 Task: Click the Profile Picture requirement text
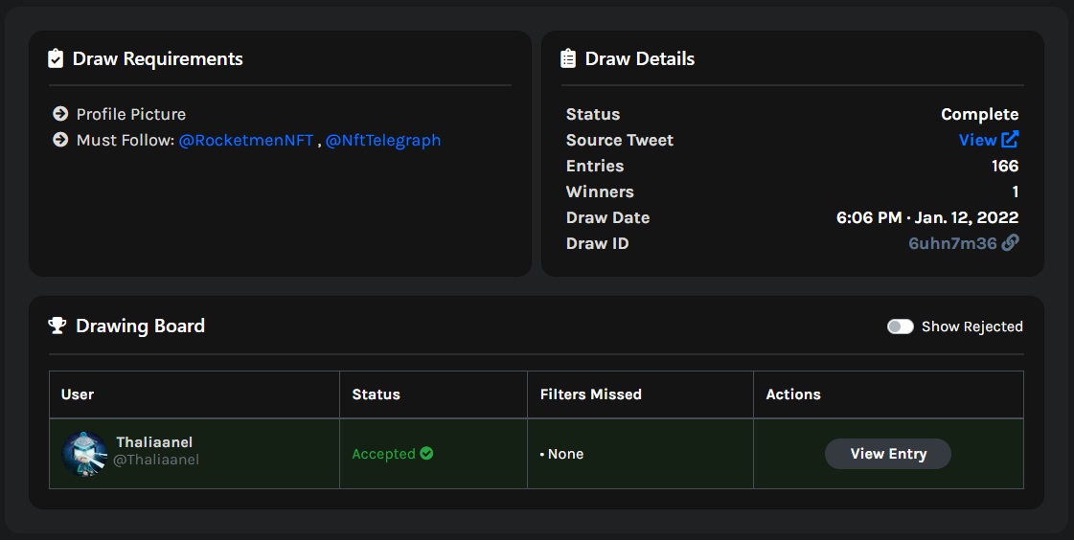point(131,114)
